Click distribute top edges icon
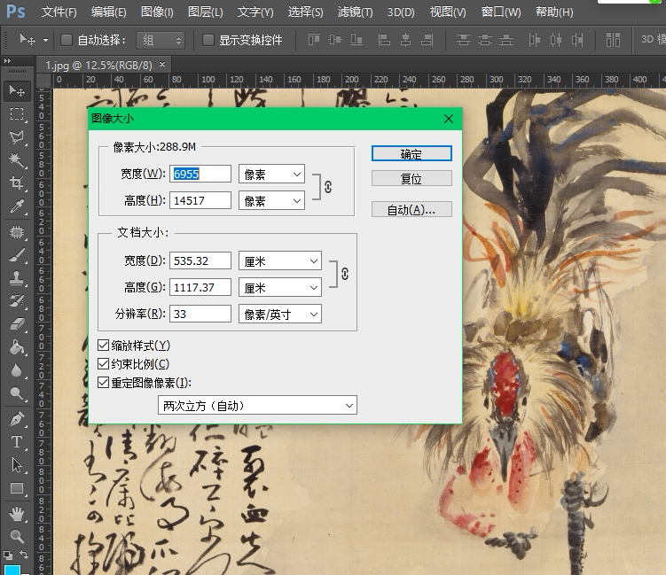666x575 pixels. 464,40
